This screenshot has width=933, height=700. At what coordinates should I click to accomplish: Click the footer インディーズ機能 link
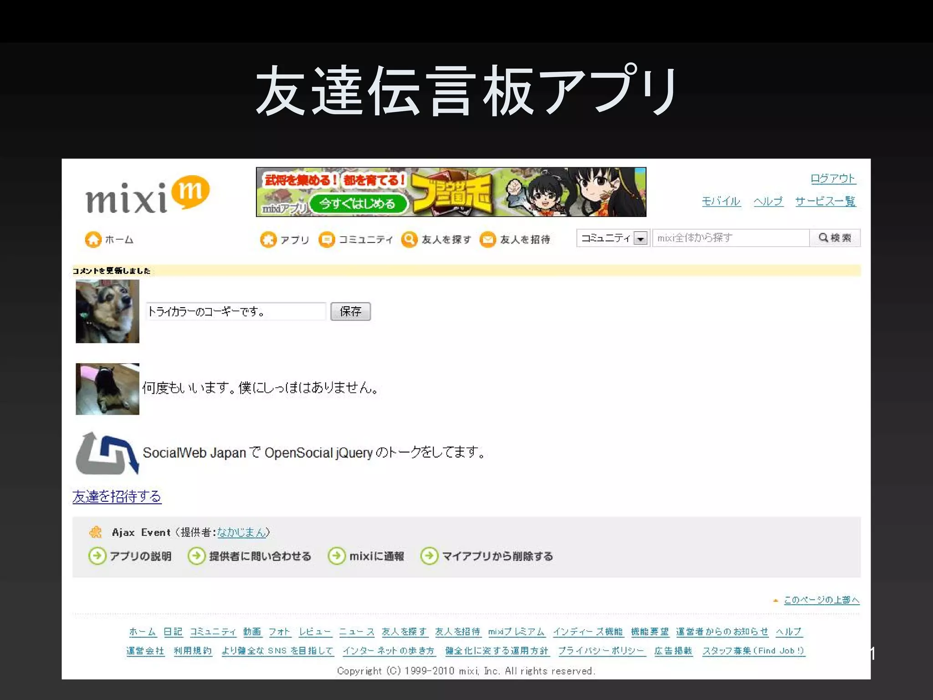pyautogui.click(x=588, y=632)
